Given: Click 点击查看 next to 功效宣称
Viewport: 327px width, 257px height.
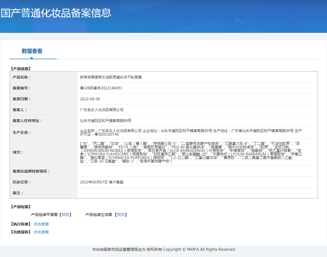Looking at the screenshot, I should 41,232.
